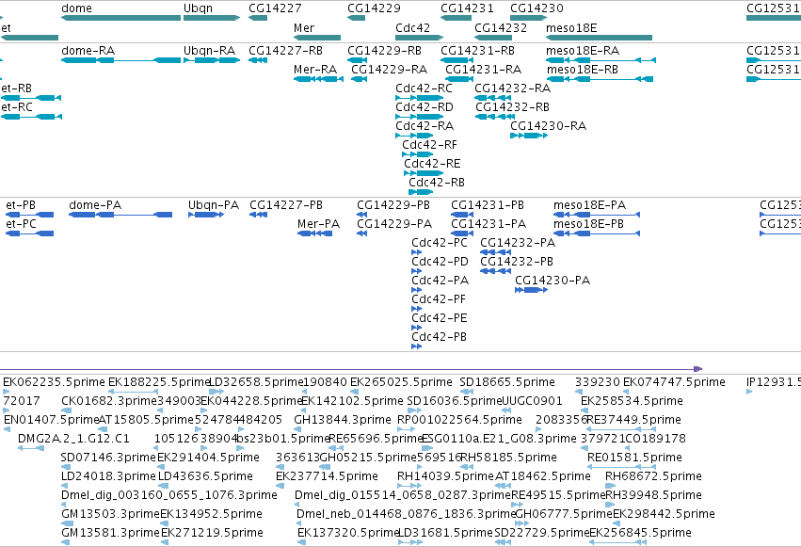
Task: Select the Cdc42-RF transcript
Action: coord(418,154)
